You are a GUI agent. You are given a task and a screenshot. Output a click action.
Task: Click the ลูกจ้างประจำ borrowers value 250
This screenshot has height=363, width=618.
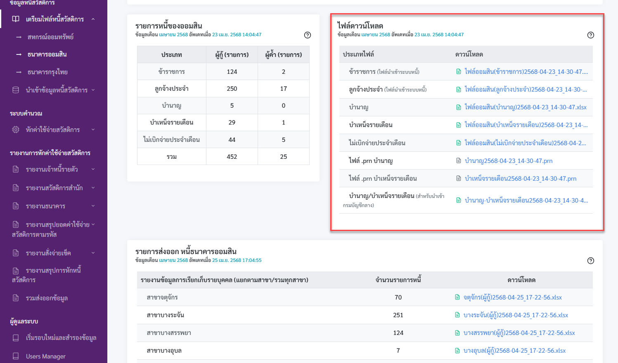click(x=232, y=89)
